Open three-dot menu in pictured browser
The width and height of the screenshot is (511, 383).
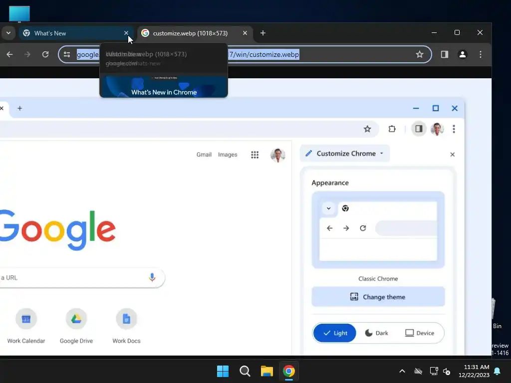tap(454, 129)
